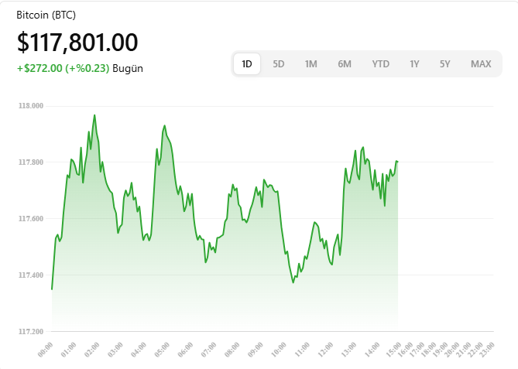
Task: Click the +$272.00 daily change value
Action: pyautogui.click(x=39, y=68)
